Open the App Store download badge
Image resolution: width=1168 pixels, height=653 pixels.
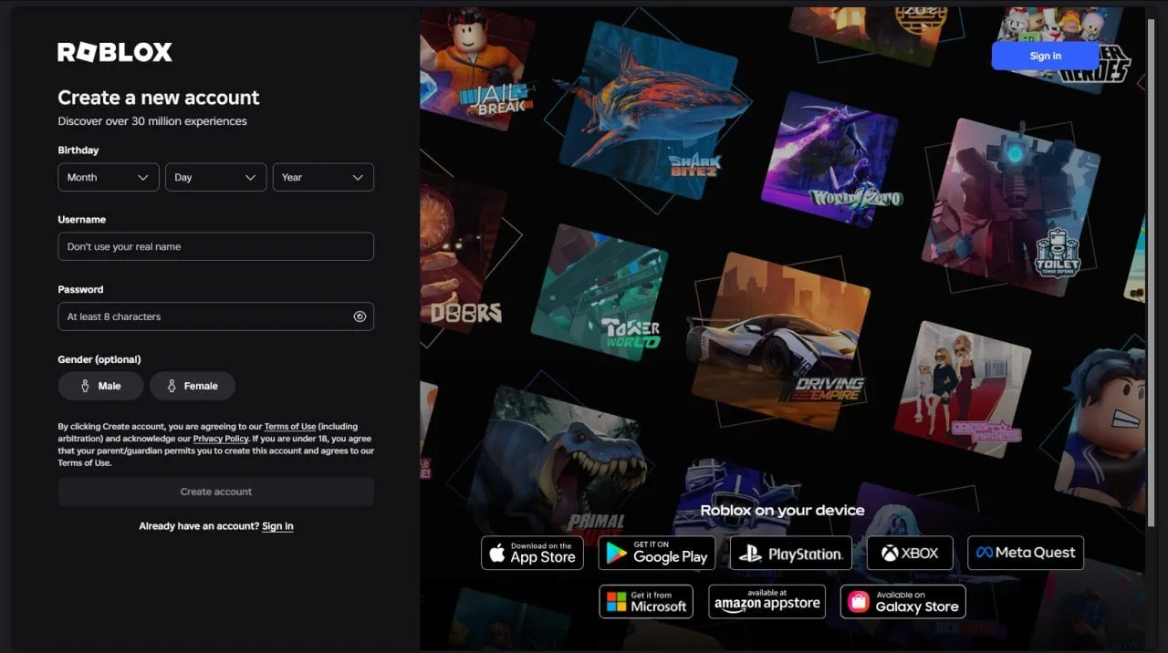[x=532, y=553]
